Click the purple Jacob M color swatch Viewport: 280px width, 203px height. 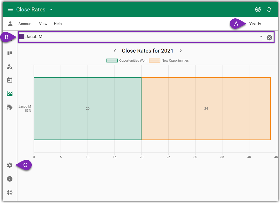point(22,37)
